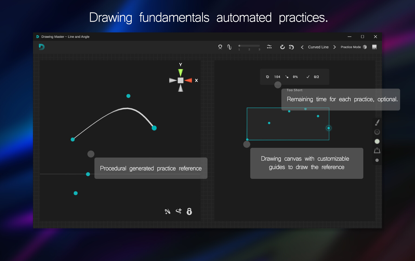Click the inkwell settings icon in the sidebar
The image size is (415, 261).
(377, 150)
